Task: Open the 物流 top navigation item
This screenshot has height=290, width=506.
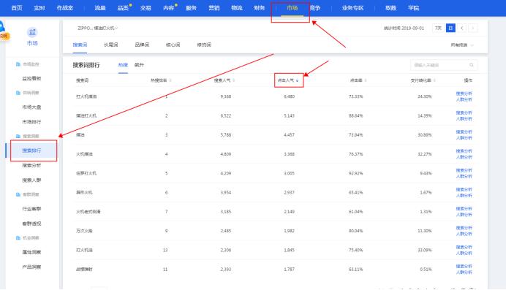Action: (x=237, y=8)
